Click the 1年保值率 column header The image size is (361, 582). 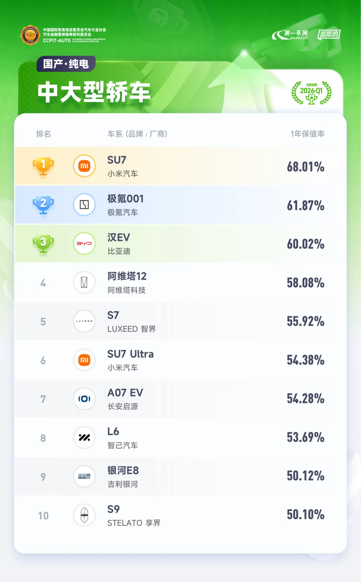coord(308,134)
